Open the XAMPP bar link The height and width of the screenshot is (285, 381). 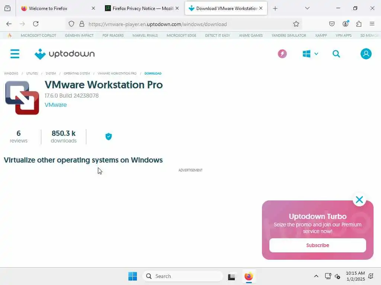point(321,35)
